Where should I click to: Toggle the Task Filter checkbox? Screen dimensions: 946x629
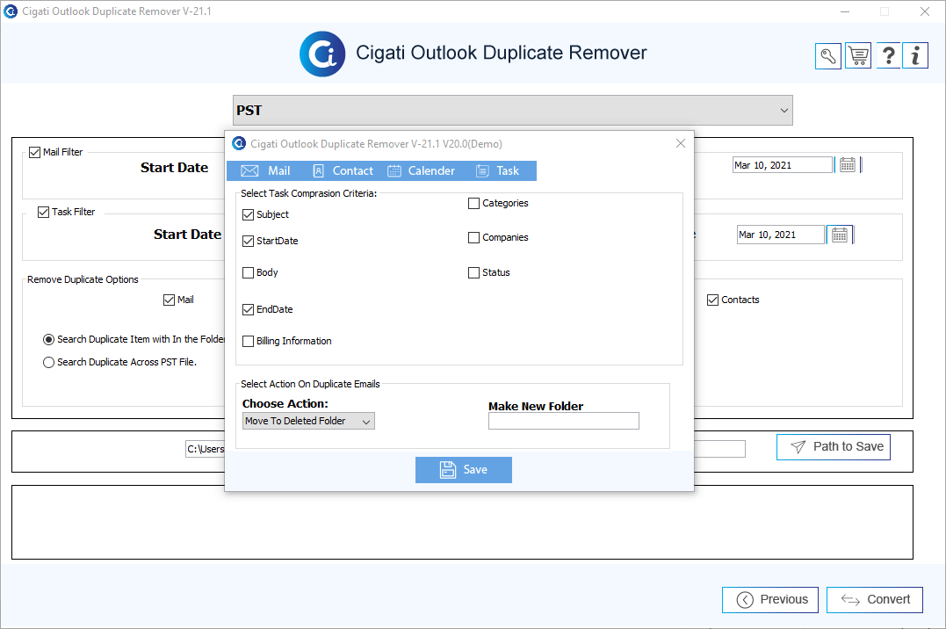(x=43, y=212)
